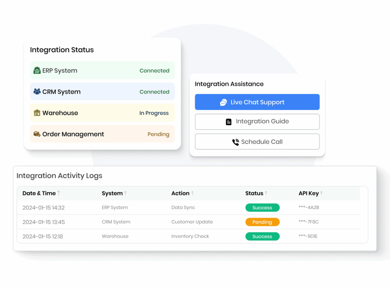The image size is (390, 289).
Task: Click the Integration Status heading
Action: pos(62,50)
